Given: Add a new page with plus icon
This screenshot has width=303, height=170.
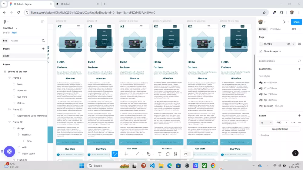Looking at the screenshot, I should (43, 49).
